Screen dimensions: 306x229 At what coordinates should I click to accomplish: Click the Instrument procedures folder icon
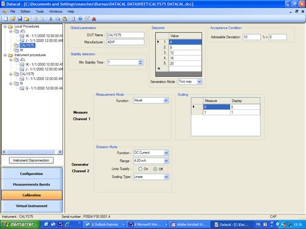(10, 55)
